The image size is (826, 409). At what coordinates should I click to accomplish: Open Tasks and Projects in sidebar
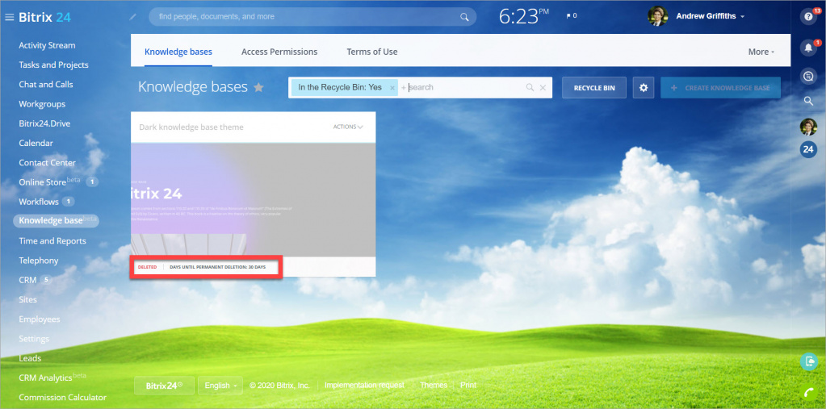pos(54,65)
